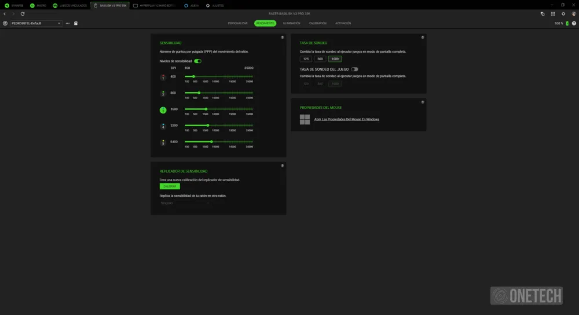Select sensitivity stage 5 indicator

tap(163, 142)
